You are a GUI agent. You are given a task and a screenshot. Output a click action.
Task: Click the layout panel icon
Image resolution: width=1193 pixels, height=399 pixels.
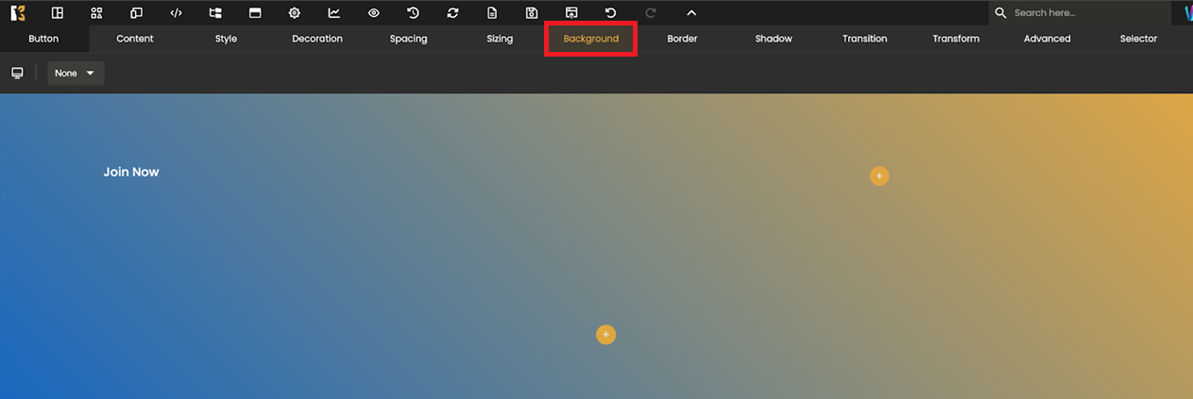pyautogui.click(x=58, y=13)
